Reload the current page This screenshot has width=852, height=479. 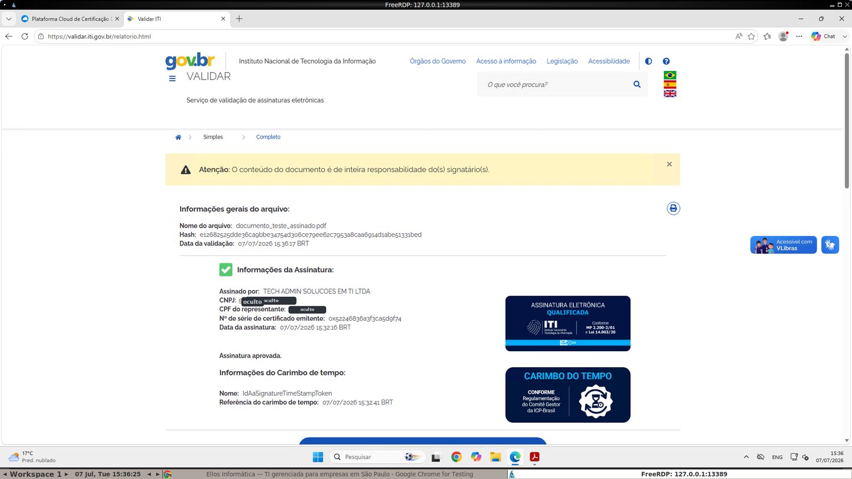pos(24,36)
